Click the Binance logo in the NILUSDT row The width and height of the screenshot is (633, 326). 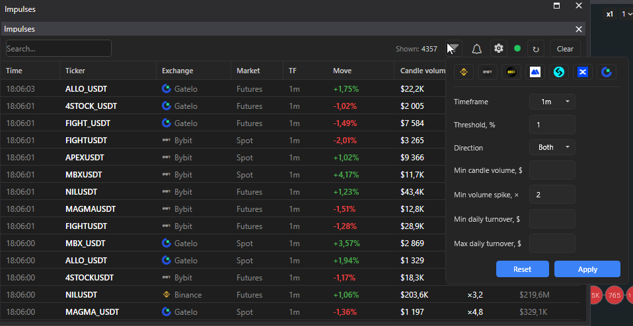coord(167,294)
